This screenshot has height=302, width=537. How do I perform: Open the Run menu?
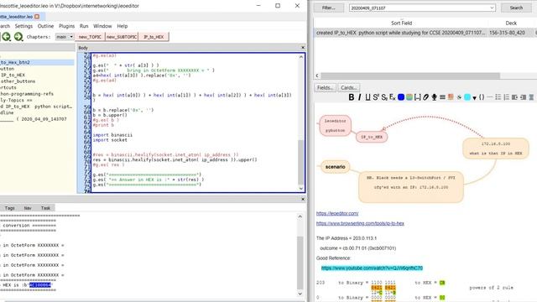click(x=84, y=26)
